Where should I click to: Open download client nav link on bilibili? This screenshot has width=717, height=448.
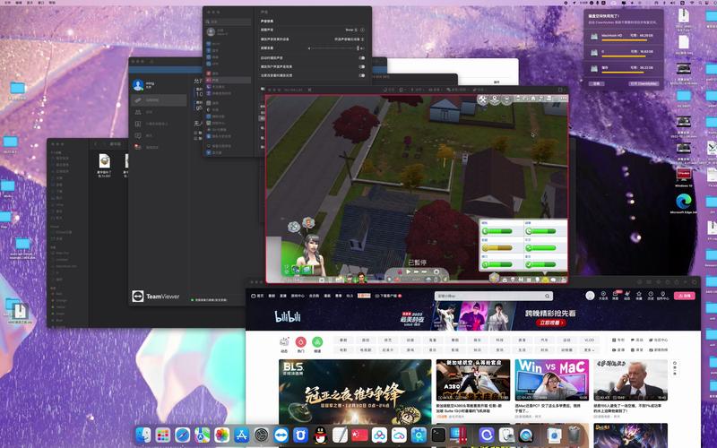tap(388, 296)
